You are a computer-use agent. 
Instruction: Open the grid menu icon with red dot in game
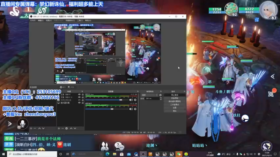(x=271, y=94)
